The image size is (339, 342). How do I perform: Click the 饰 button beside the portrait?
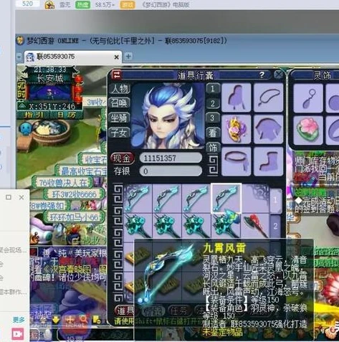point(213,148)
